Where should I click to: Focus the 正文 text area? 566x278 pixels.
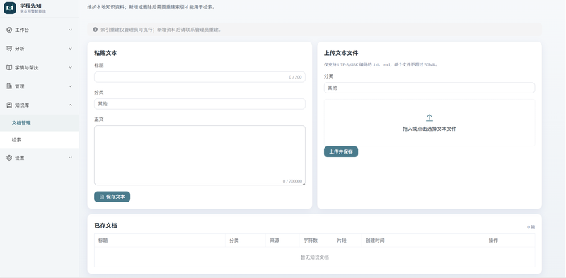[200, 155]
